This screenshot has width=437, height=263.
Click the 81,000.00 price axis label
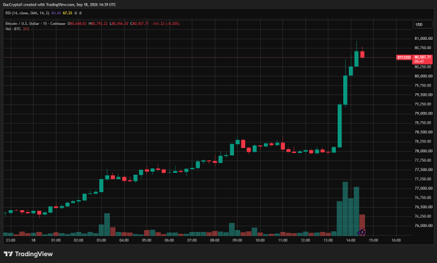424,39
